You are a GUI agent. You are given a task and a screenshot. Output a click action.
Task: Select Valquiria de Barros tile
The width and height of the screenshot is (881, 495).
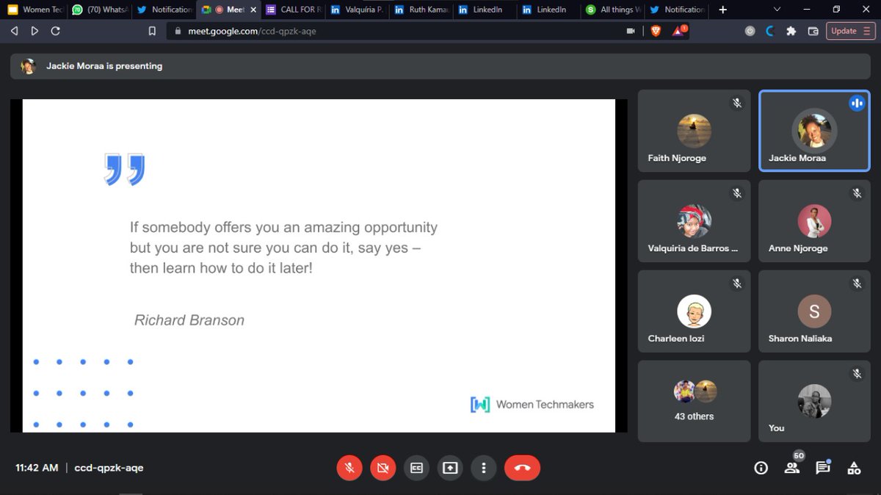coord(694,221)
